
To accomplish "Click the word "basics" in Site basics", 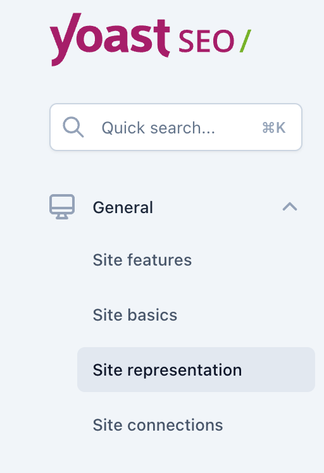I will (152, 315).
